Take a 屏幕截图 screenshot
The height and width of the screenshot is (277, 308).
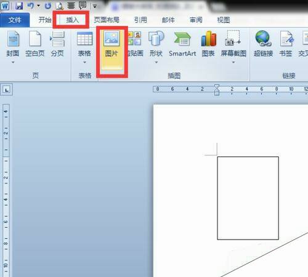click(233, 44)
